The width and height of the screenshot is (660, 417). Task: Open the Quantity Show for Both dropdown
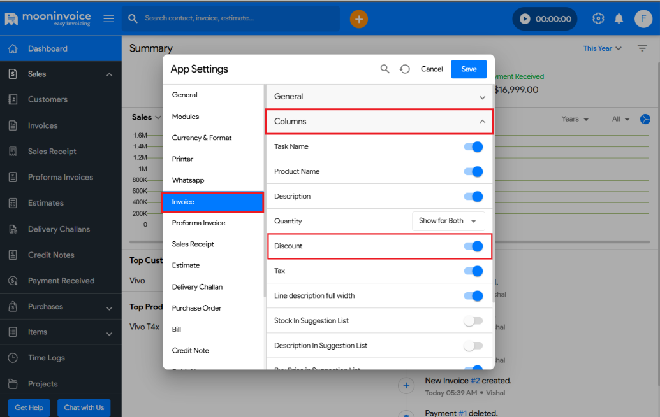click(x=448, y=221)
